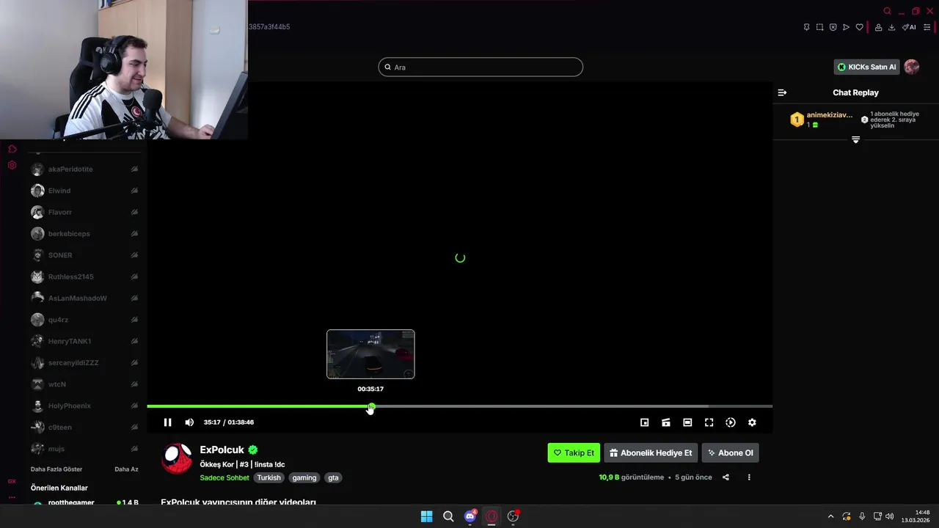The height and width of the screenshot is (528, 939).
Task: Click the ad blocker shield icon
Action: coord(833,27)
